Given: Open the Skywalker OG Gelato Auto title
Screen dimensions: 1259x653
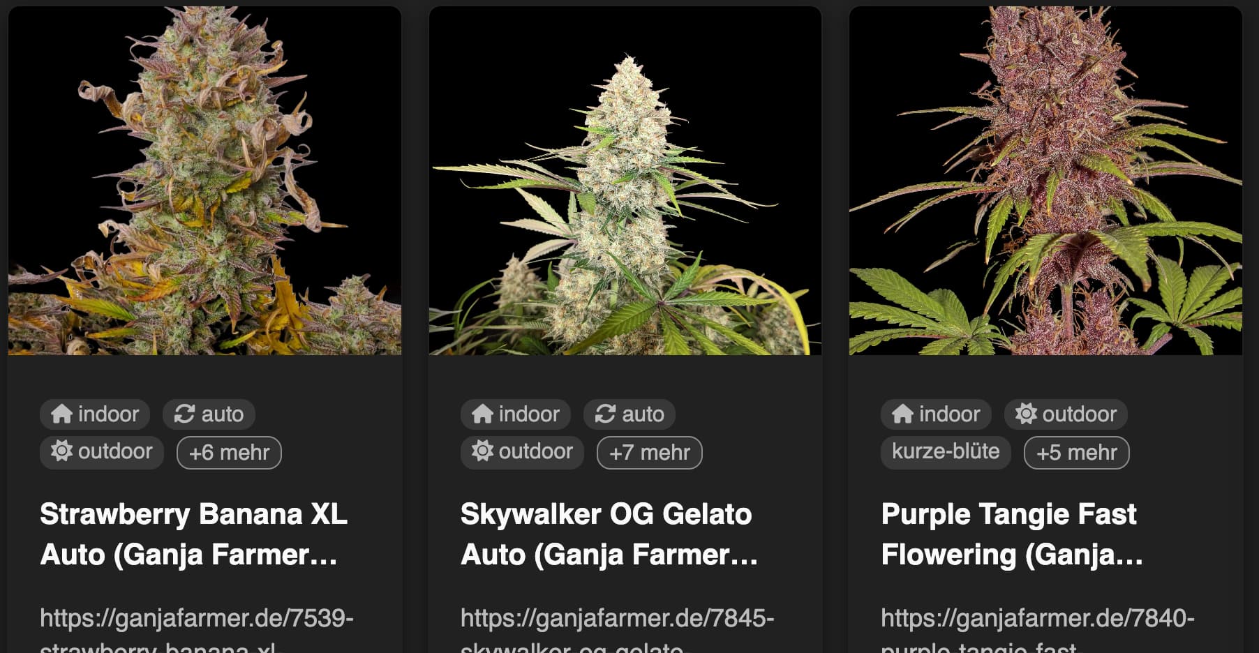Looking at the screenshot, I should coord(609,534).
